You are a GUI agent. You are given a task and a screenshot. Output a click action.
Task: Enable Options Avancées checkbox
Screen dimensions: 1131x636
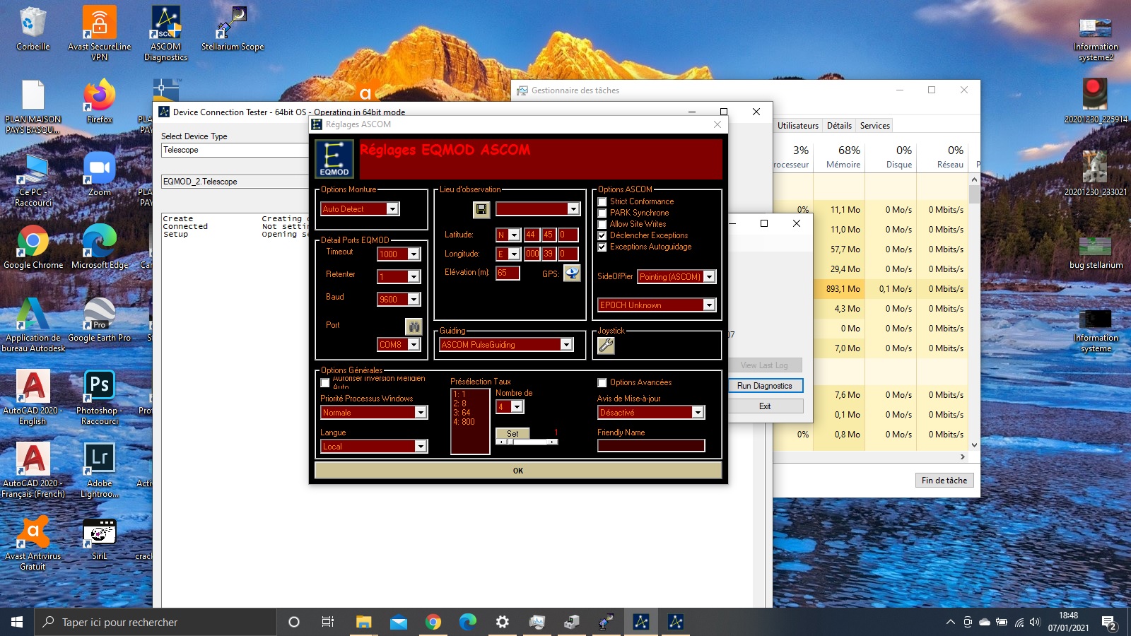tap(602, 383)
